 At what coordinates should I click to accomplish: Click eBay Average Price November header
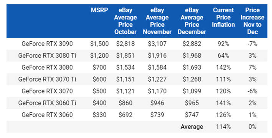click(x=157, y=21)
